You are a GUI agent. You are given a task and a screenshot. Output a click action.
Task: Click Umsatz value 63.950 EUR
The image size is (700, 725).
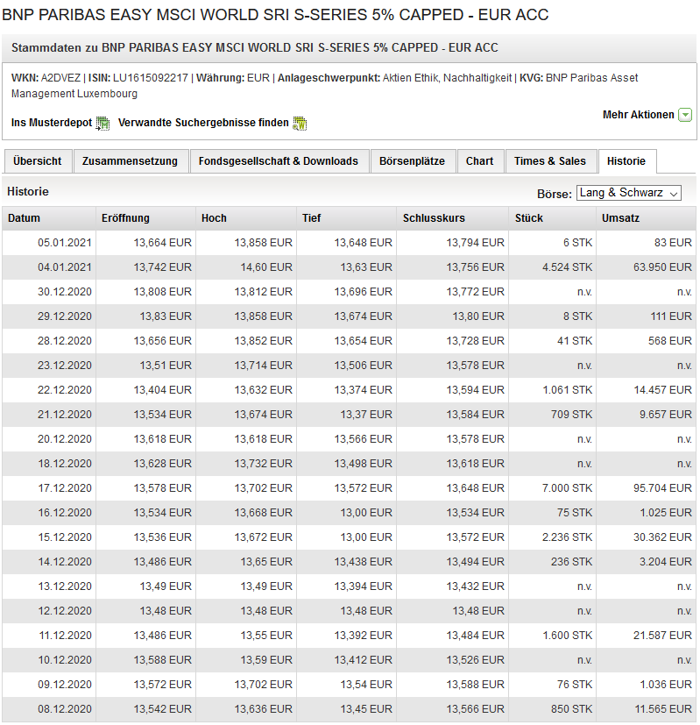pyautogui.click(x=662, y=267)
